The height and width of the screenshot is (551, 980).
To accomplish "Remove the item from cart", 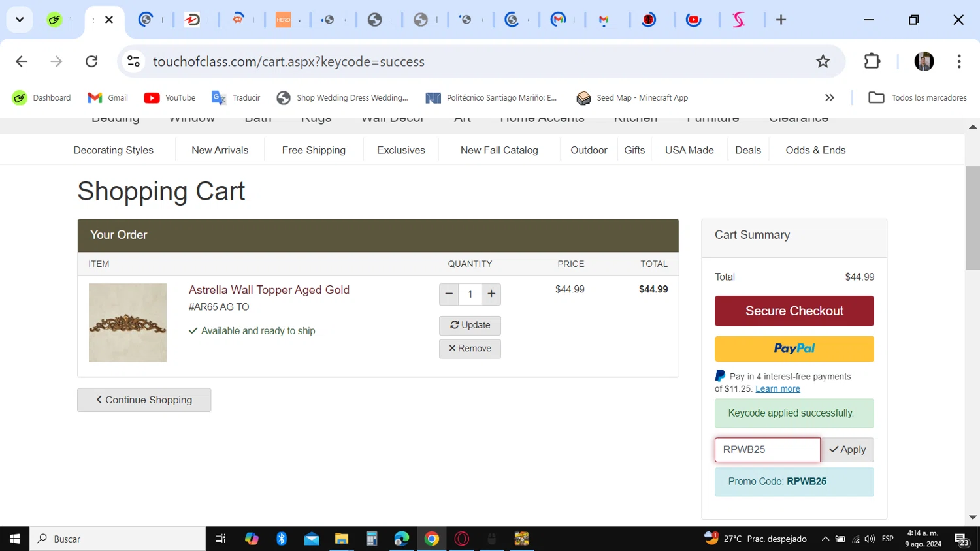I will click(470, 349).
